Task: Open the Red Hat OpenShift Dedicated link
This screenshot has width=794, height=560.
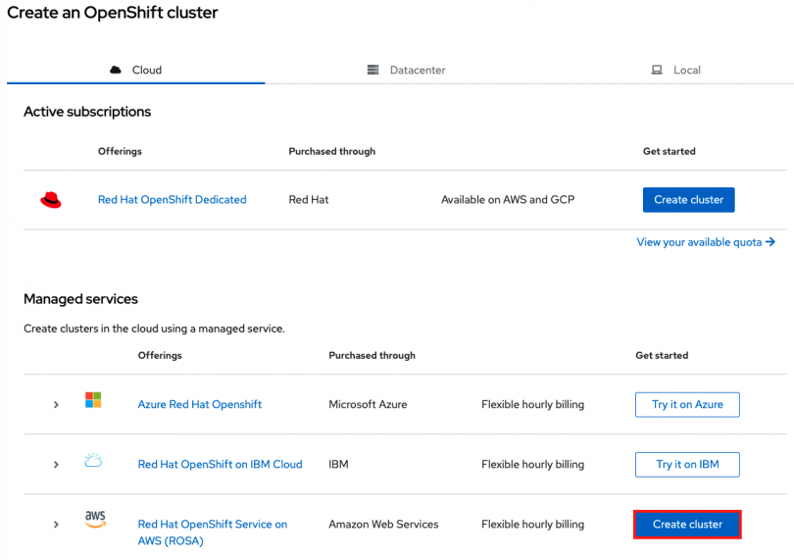Action: point(172,200)
